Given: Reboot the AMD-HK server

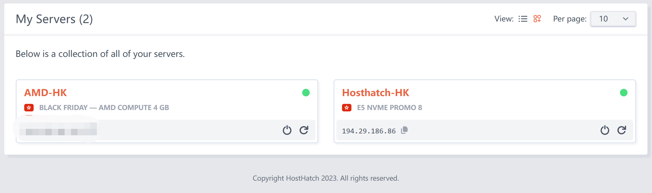Looking at the screenshot, I should (x=304, y=130).
